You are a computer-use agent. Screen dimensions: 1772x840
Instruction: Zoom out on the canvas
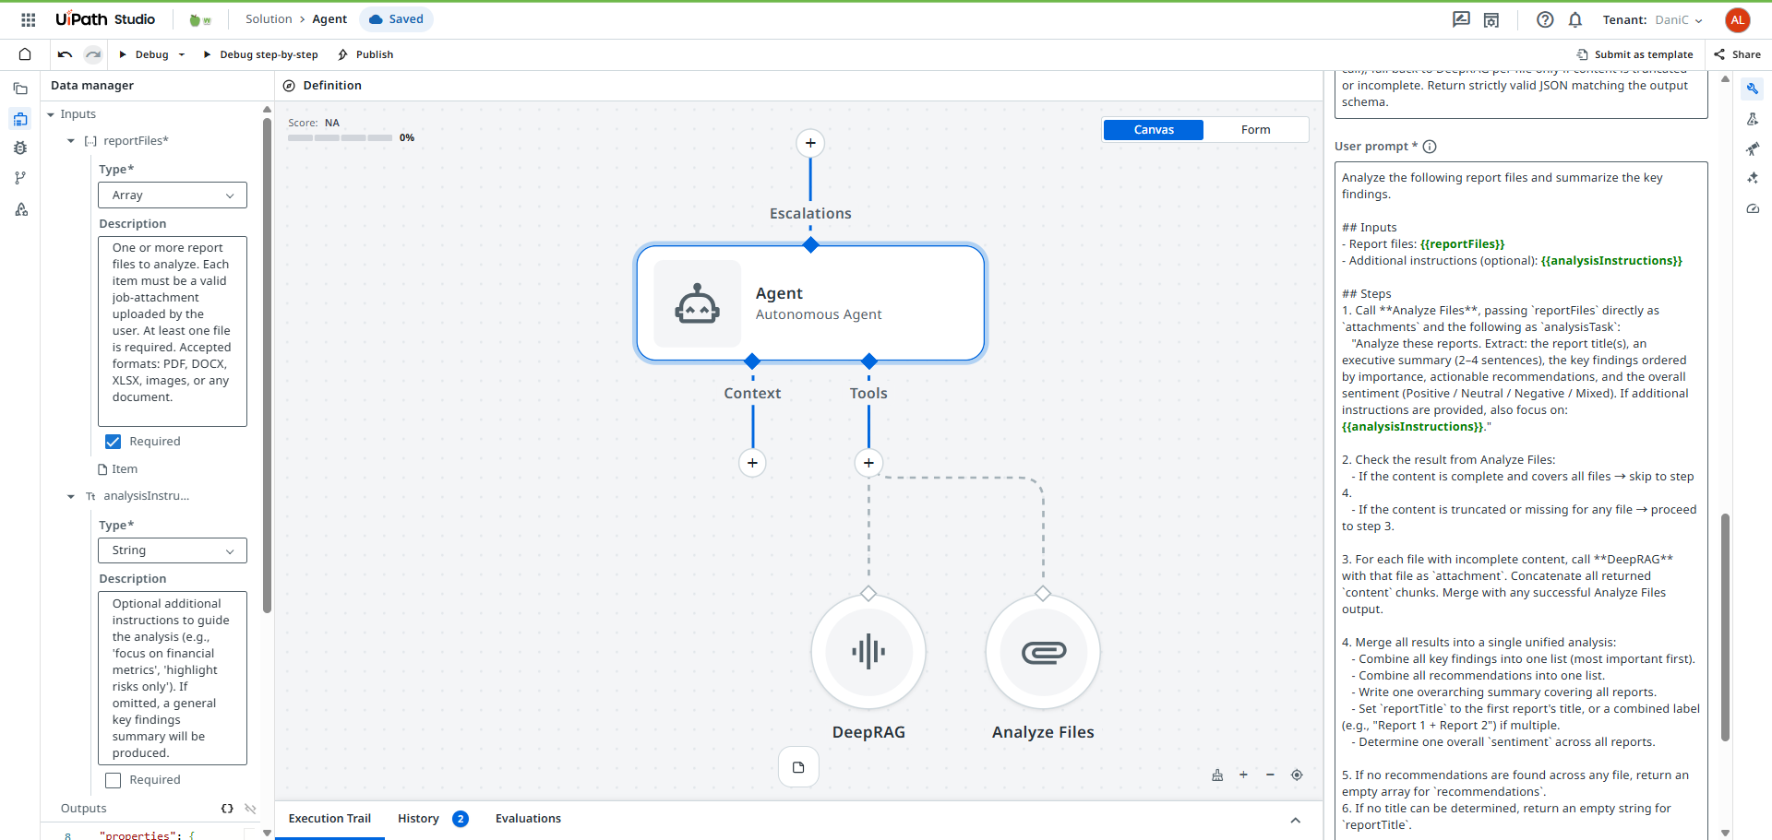1270,775
